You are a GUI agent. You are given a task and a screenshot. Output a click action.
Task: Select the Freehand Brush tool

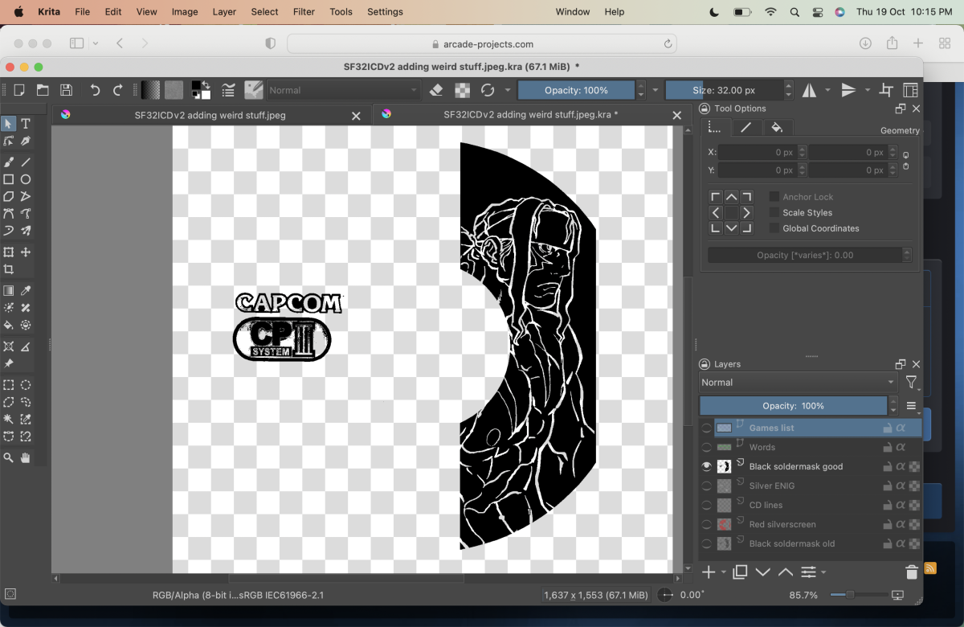tap(9, 162)
